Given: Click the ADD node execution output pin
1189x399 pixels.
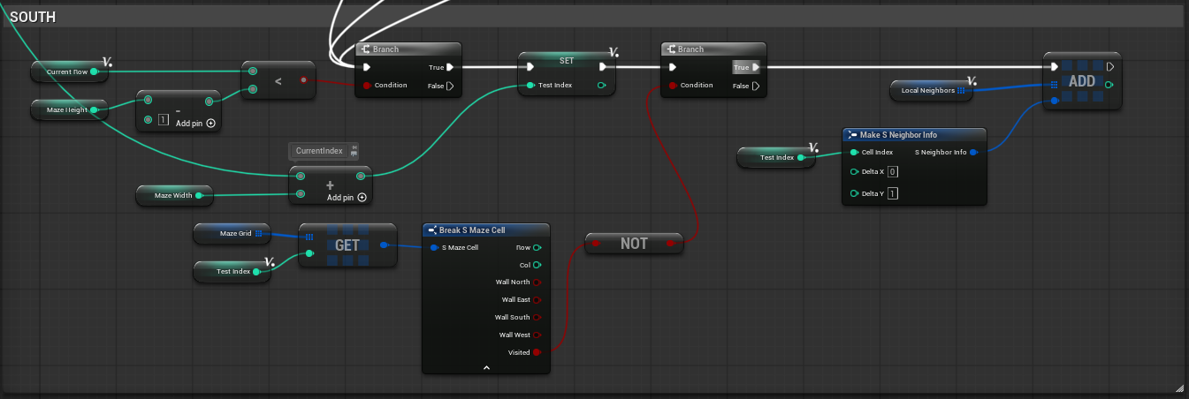Looking at the screenshot, I should click(1110, 66).
